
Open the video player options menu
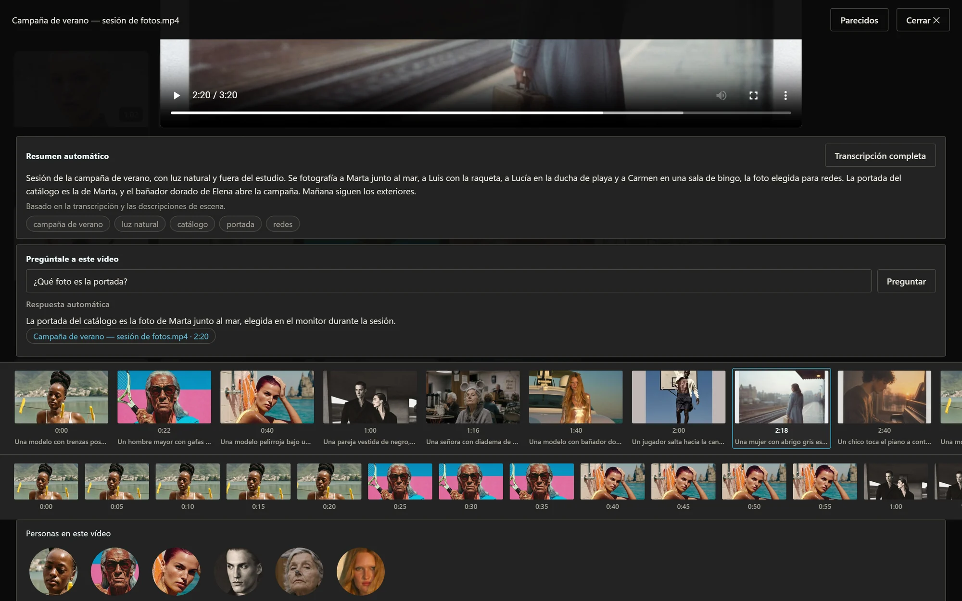coord(785,95)
